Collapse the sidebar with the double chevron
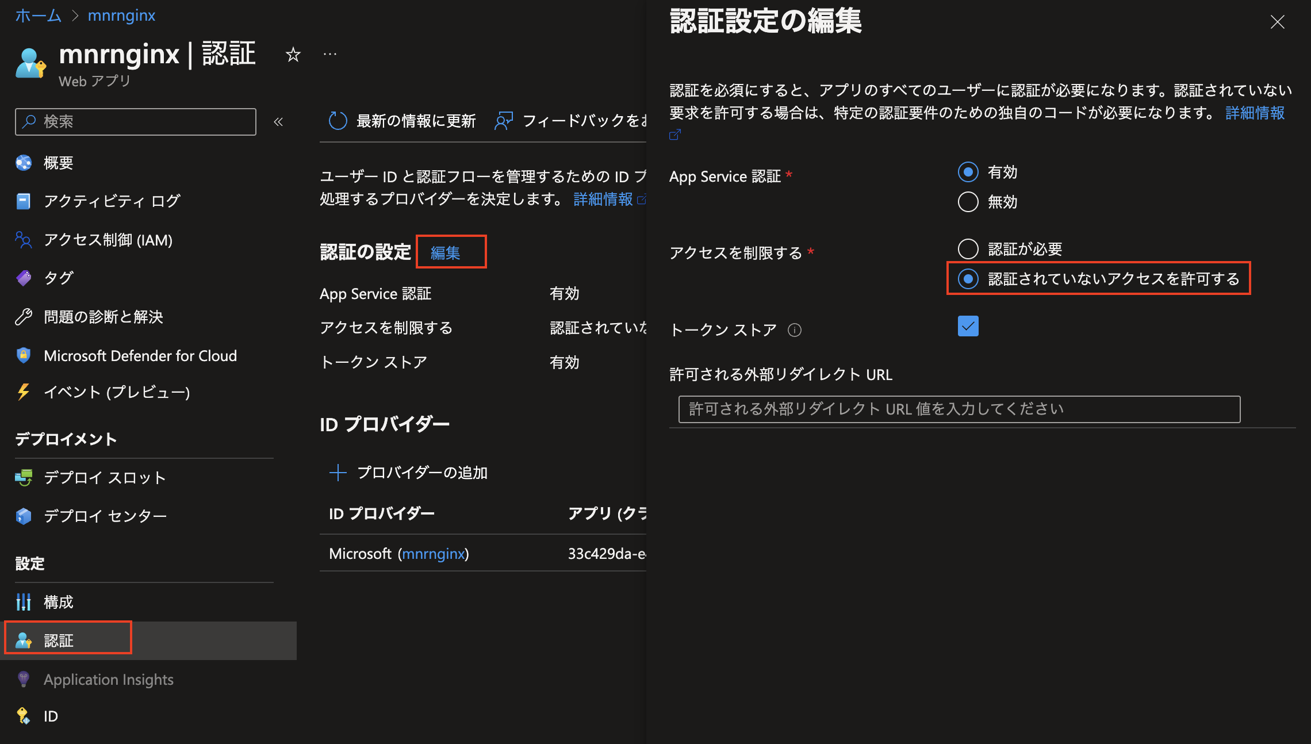The height and width of the screenshot is (744, 1311). [x=278, y=121]
